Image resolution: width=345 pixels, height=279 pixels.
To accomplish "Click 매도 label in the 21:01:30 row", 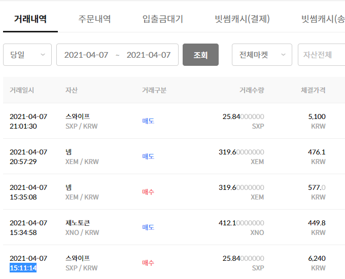I will coord(148,121).
